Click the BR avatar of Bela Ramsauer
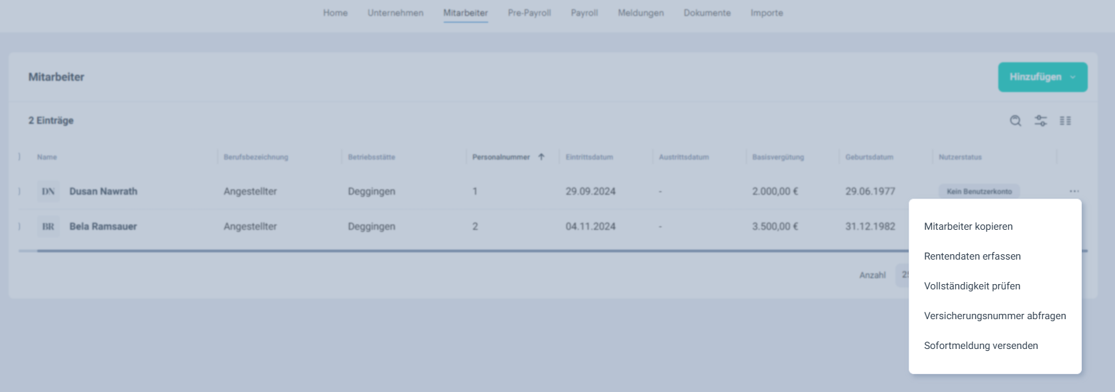Screen dimensions: 1115x392 click(x=48, y=226)
